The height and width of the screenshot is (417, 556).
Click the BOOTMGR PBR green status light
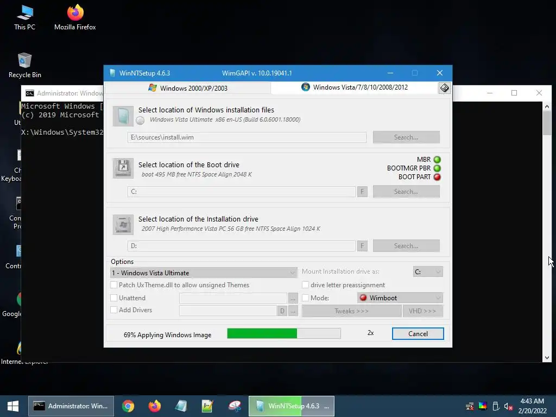[437, 168]
